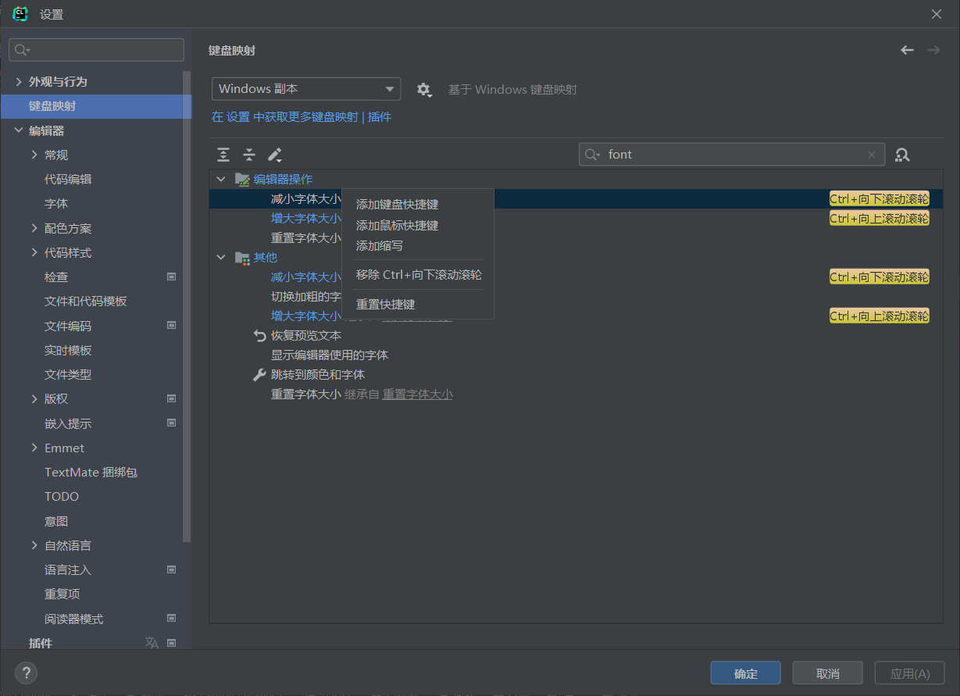
Task: Clear the font search text with X
Action: click(x=872, y=155)
